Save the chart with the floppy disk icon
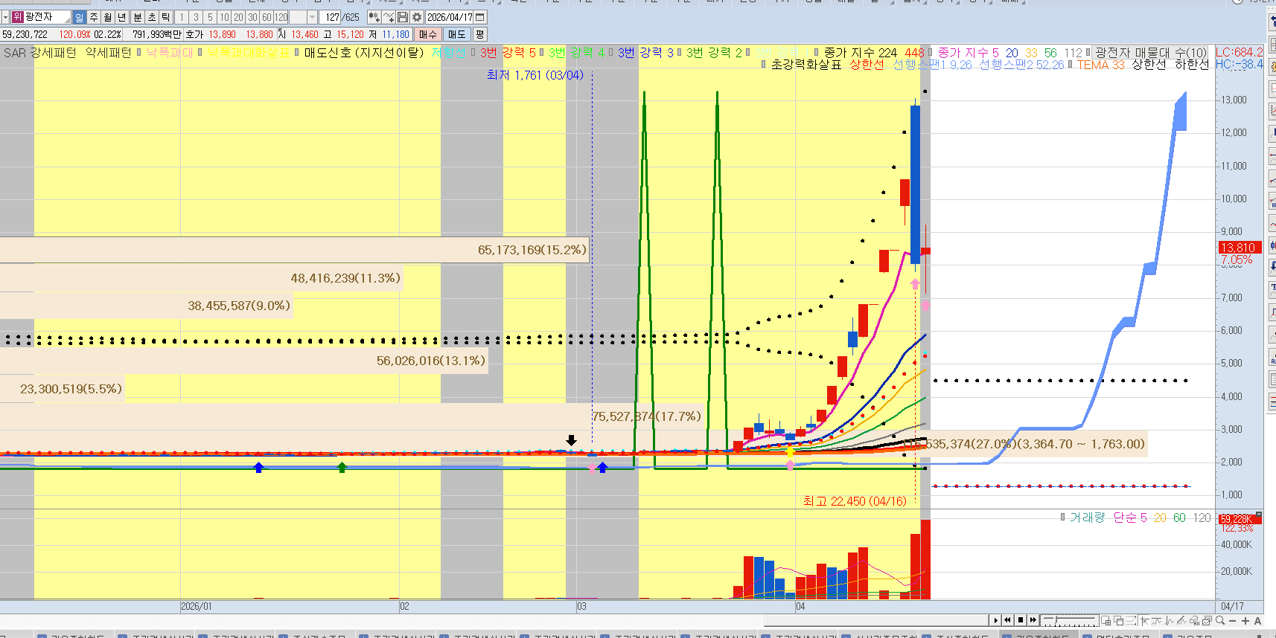This screenshot has width=1276, height=638. [403, 17]
